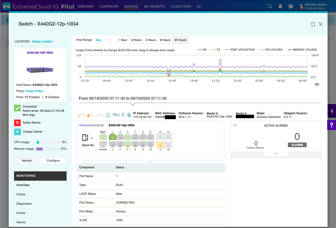Select port 1 icon on switch faceplate
This screenshot has width=336, height=228.
click(x=112, y=137)
